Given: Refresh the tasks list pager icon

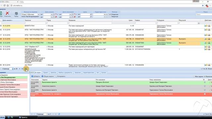Looking at the screenshot, I should point(59,114).
